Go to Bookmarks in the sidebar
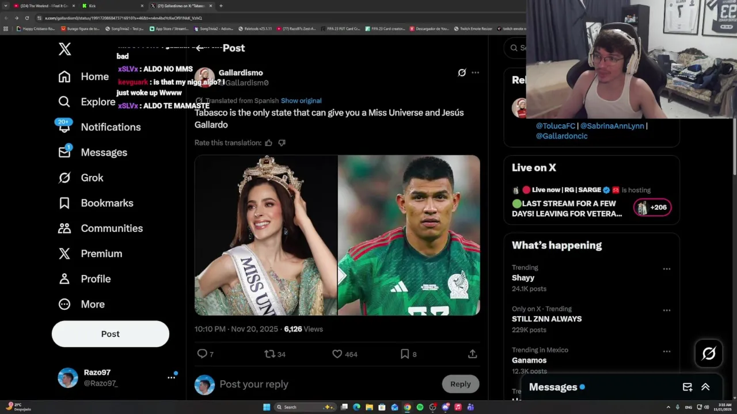This screenshot has height=414, width=737. click(x=96, y=203)
